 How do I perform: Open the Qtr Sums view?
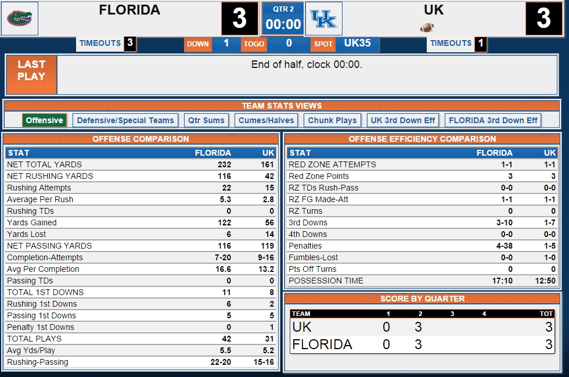point(206,120)
